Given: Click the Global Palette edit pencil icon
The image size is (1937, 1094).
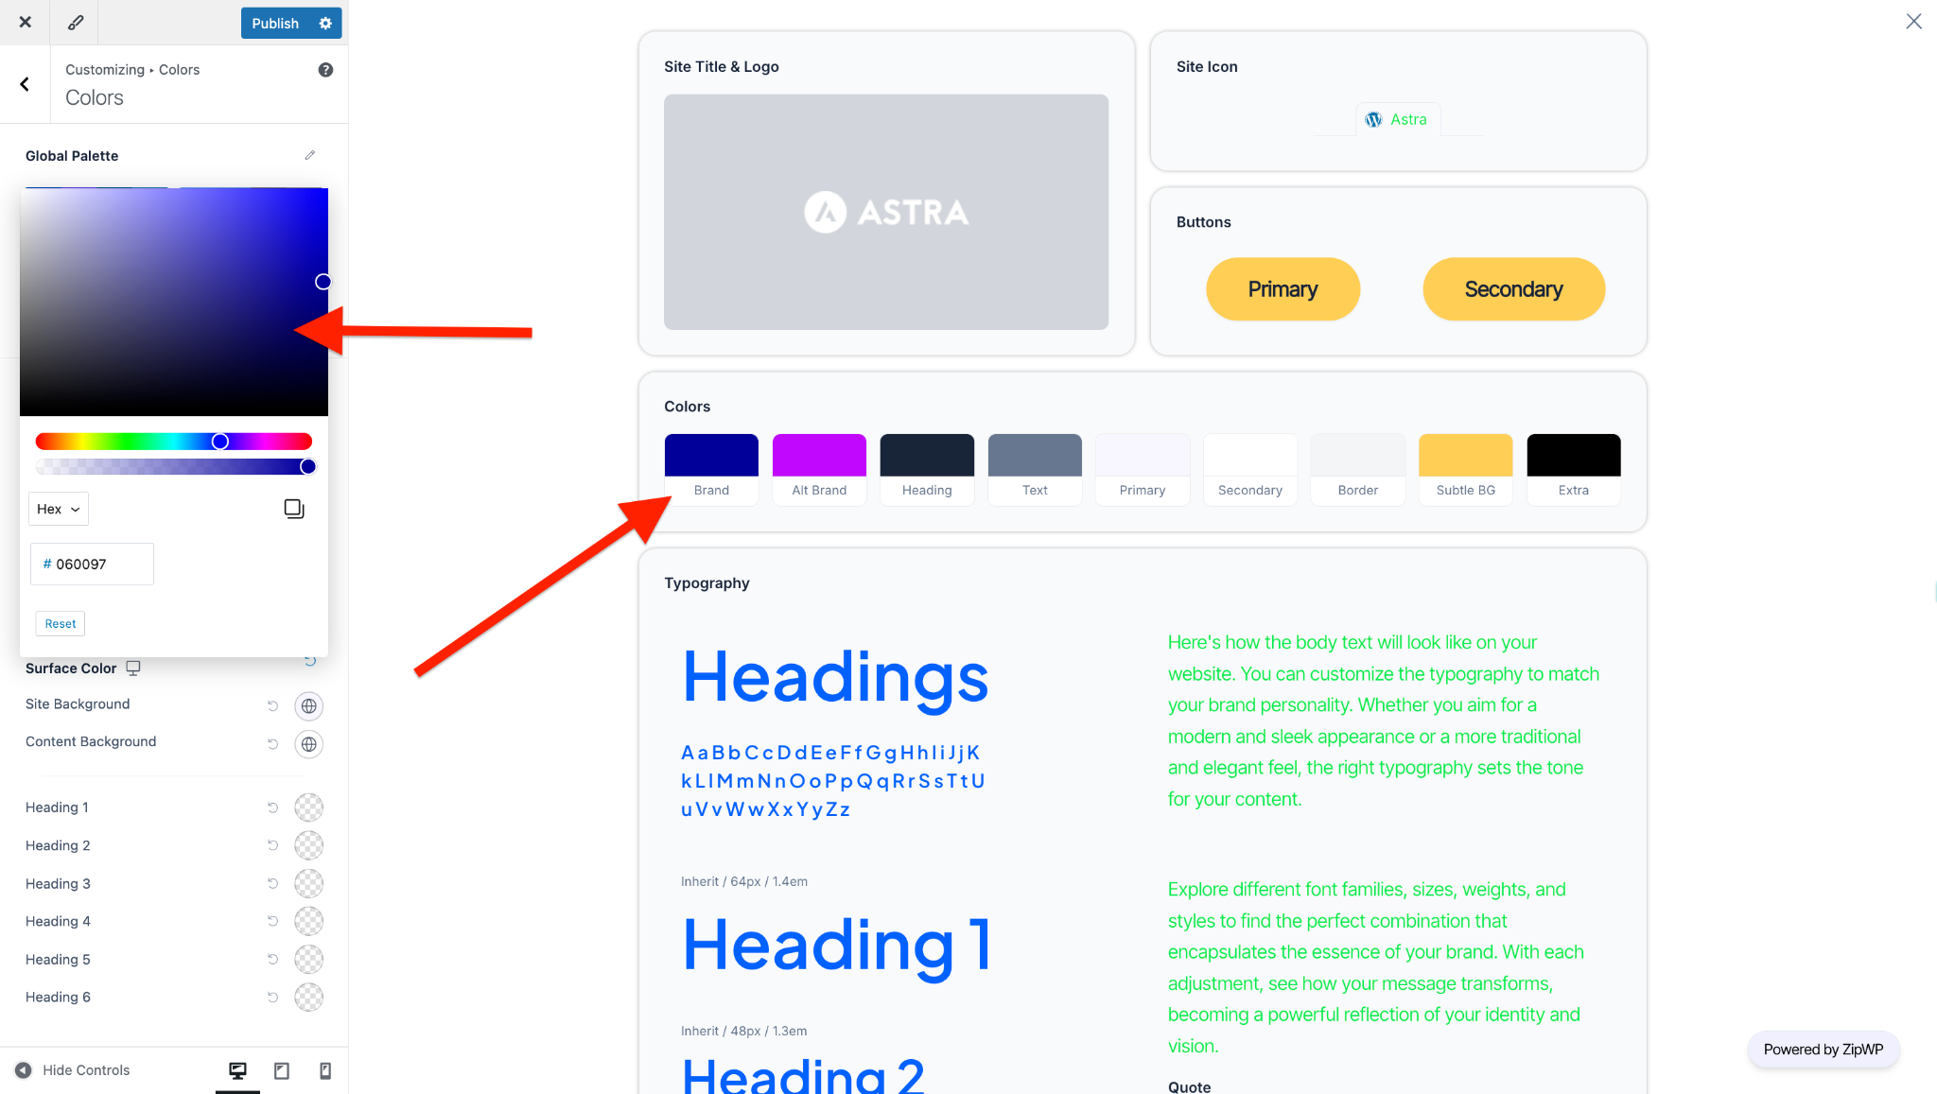Looking at the screenshot, I should (x=310, y=155).
